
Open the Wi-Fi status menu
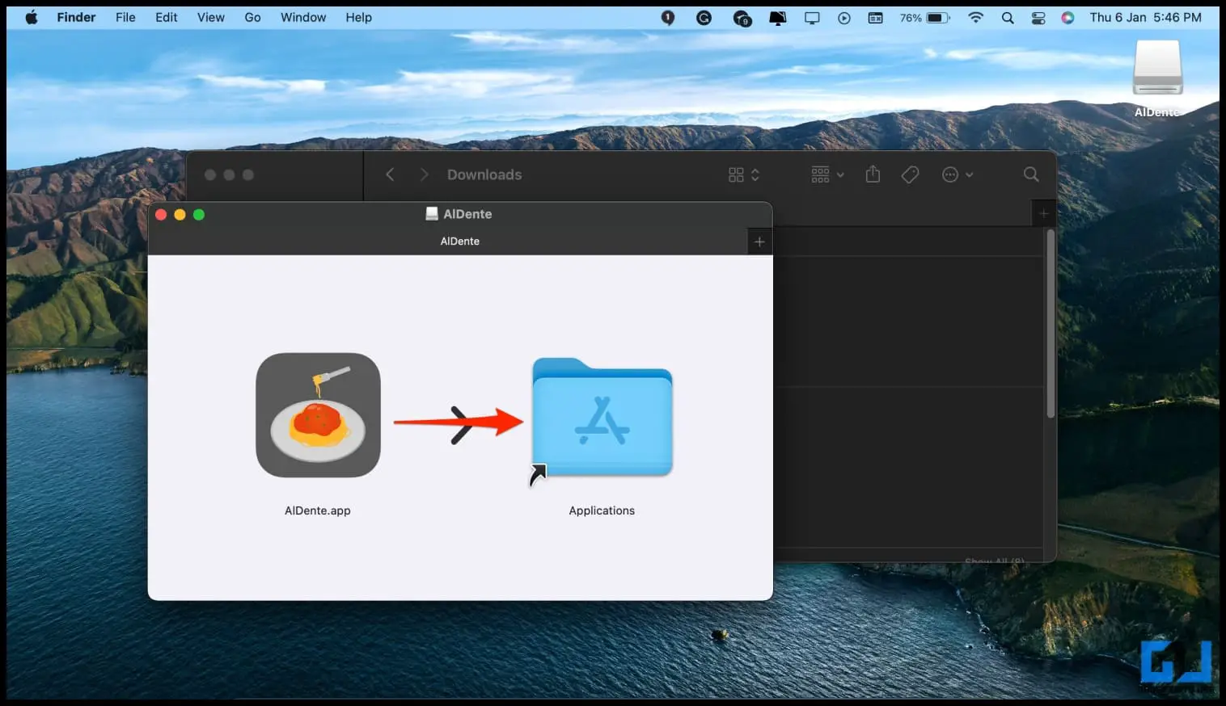[976, 17]
